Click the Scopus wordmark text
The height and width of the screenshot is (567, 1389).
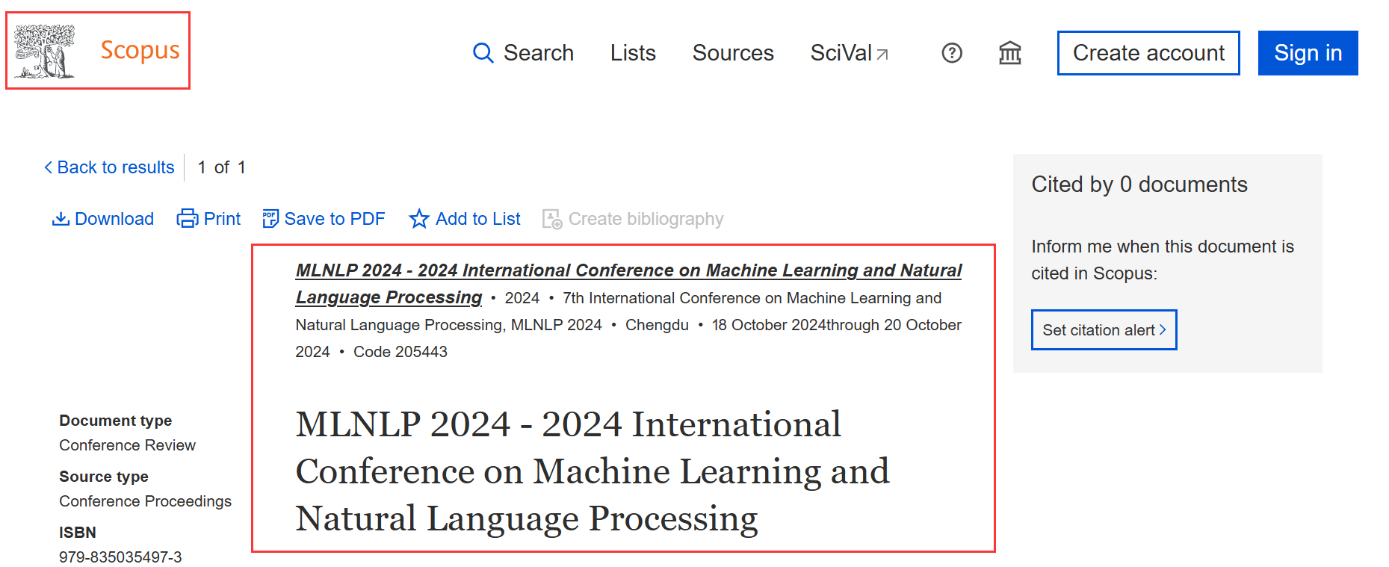(x=140, y=50)
